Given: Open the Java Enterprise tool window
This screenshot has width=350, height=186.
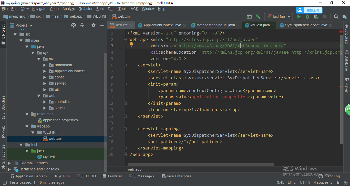Looking at the screenshot, I should point(177,176).
